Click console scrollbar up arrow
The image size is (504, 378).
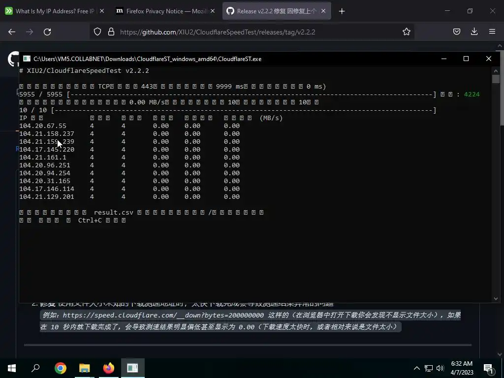(496, 71)
